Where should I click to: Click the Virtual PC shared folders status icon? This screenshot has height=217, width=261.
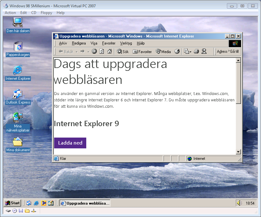pyautogui.click(x=27, y=211)
